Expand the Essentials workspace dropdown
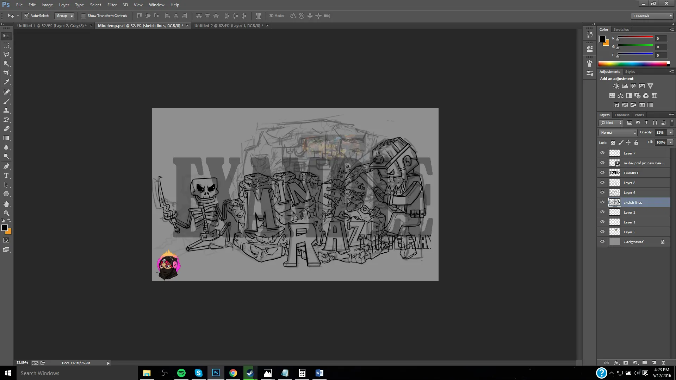This screenshot has height=380, width=676. pyautogui.click(x=652, y=16)
